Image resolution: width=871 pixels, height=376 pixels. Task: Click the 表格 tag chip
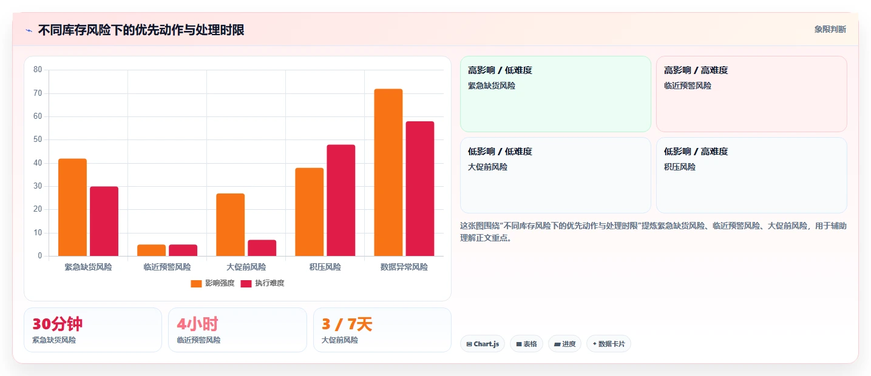(526, 344)
